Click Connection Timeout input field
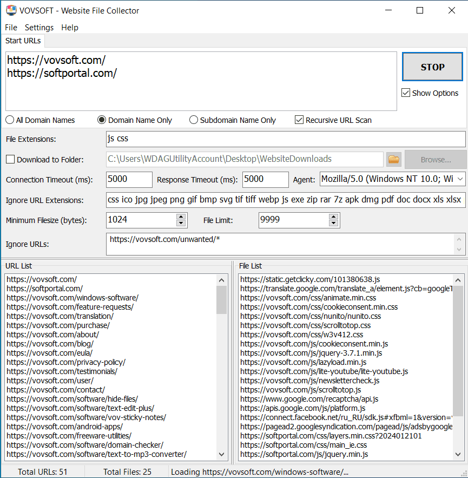Screen dimensions: 468x478 click(x=129, y=180)
